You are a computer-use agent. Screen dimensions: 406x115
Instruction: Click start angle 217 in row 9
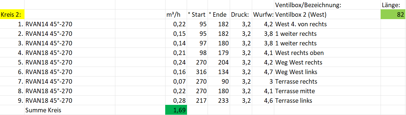pos(197,100)
